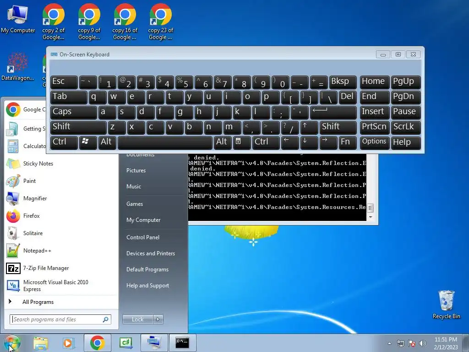Open Action Center flag tray icon
The image size is (469, 352).
pos(412,343)
